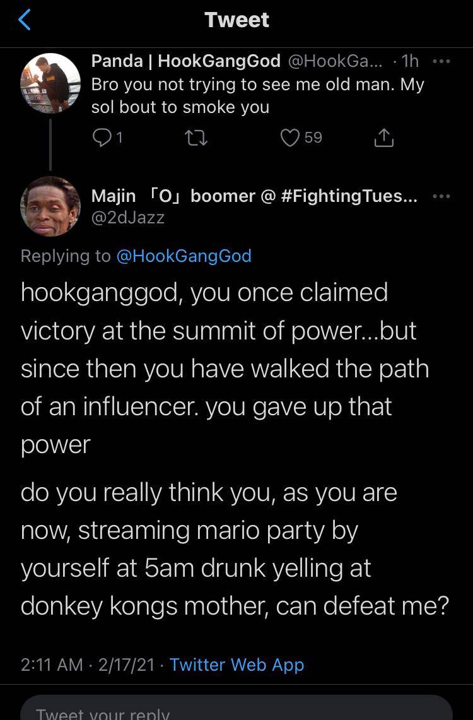
Task: Open more options on the 2dJazz tweet
Action: 441,196
